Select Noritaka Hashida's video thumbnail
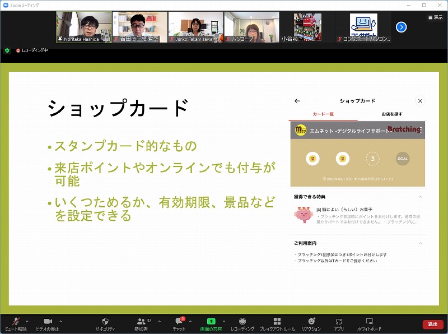This screenshot has height=334, width=448. 84,27
